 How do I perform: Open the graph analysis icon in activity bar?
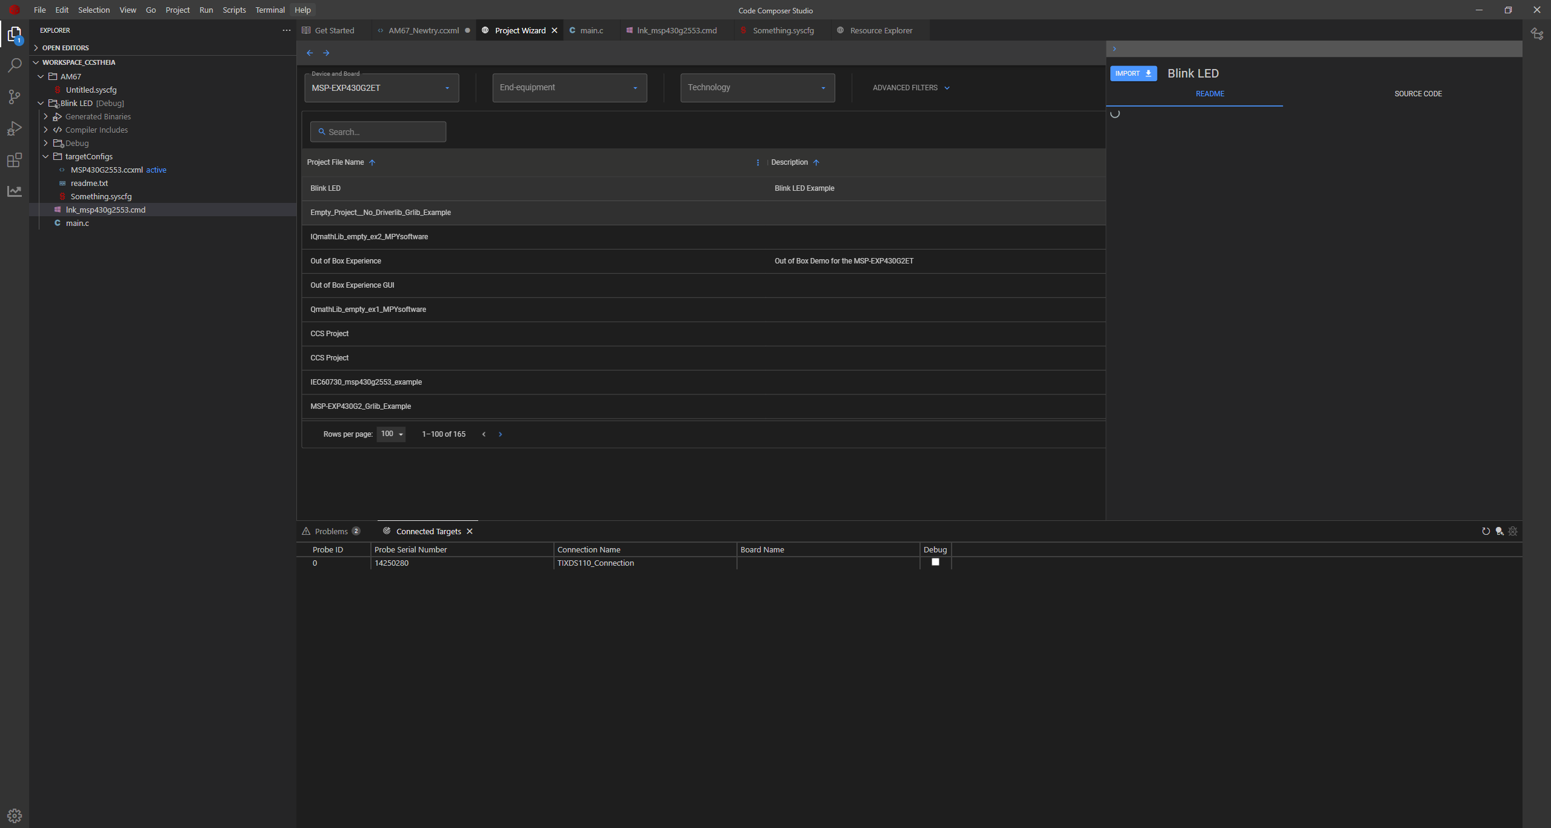(15, 191)
